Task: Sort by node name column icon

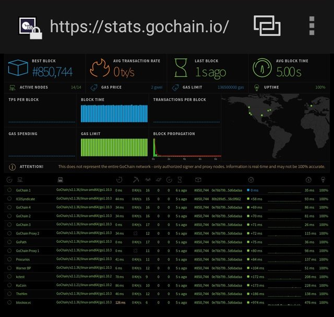Action: [x=20, y=180]
